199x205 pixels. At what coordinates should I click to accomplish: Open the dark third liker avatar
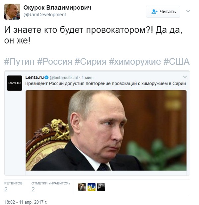[x=101, y=187]
